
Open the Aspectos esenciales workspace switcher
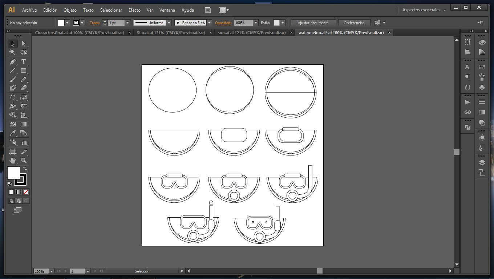424,10
